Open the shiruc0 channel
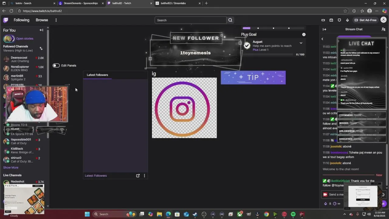This screenshot has height=219, width=389. click(x=24, y=160)
